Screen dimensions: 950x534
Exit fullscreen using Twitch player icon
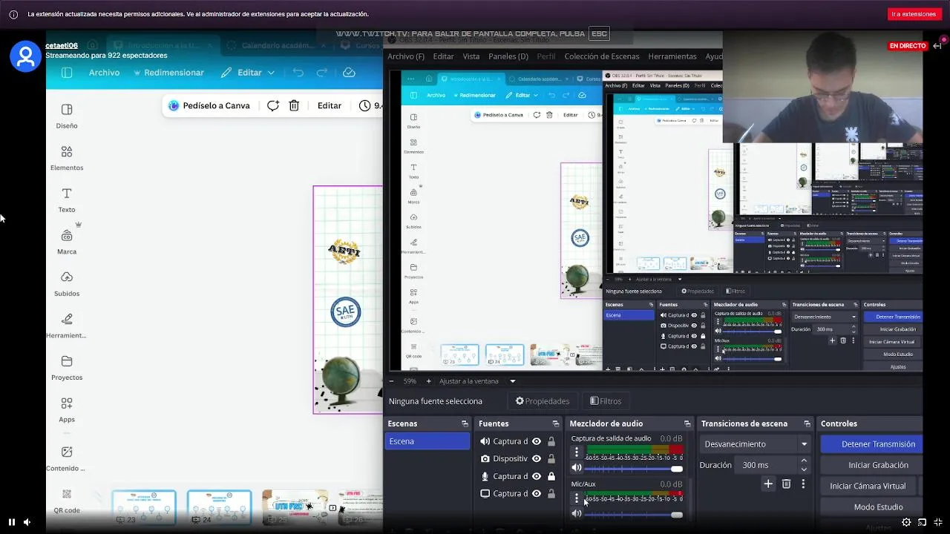(937, 522)
